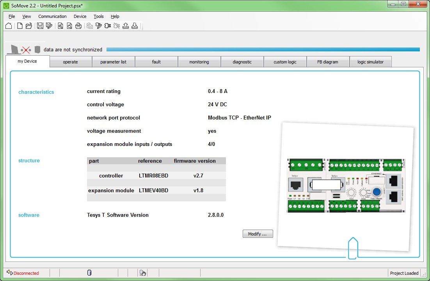Click the greyed-out Disconnect icon (crossed plug)
The width and height of the screenshot is (430, 281).
tap(117, 26)
